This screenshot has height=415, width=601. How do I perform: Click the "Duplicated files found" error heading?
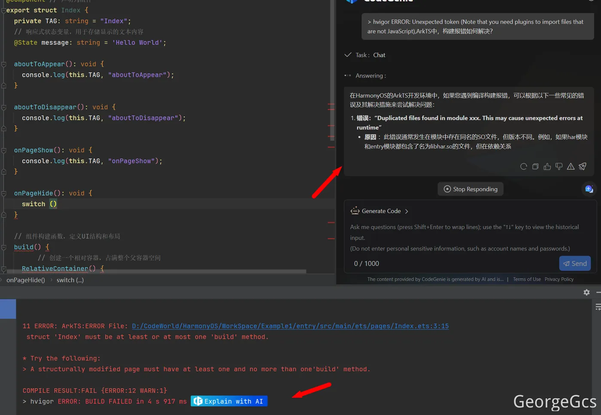(470, 122)
